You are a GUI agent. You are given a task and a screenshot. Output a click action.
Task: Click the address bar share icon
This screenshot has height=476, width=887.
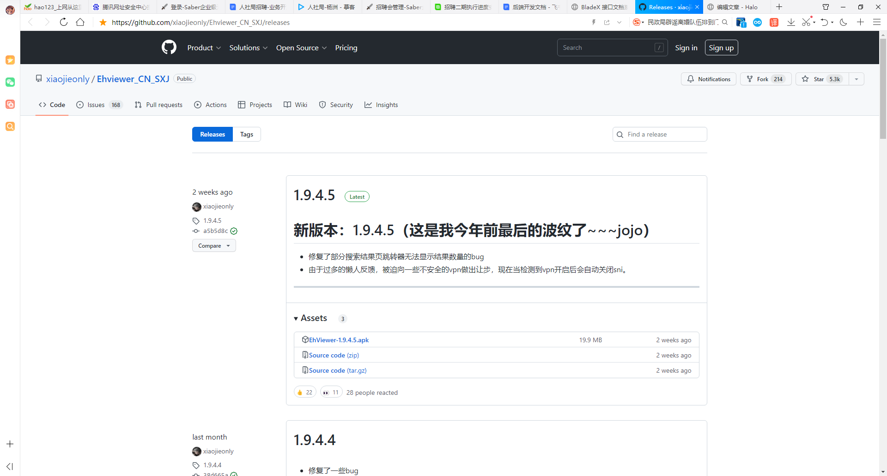click(x=607, y=22)
